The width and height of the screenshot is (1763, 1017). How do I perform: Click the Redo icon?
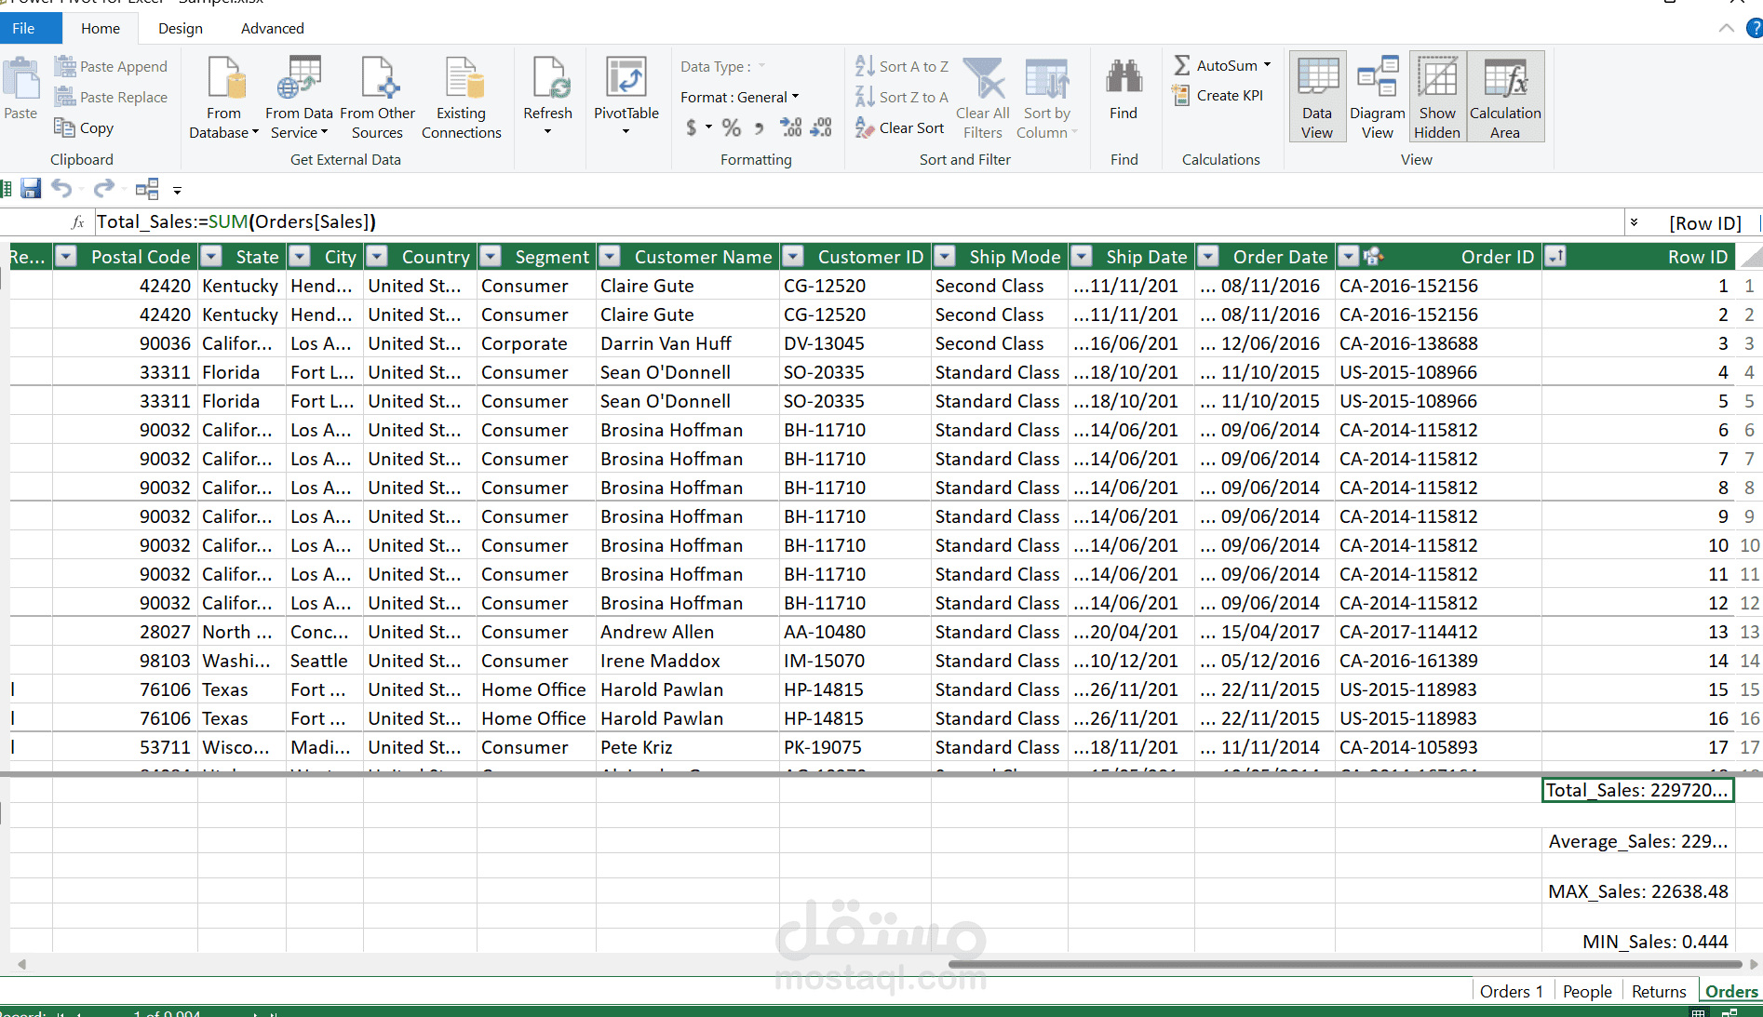click(x=103, y=189)
